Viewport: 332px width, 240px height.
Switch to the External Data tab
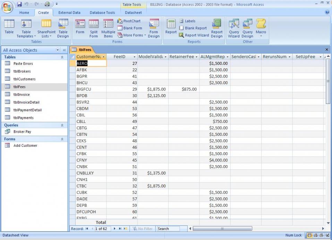(69, 12)
